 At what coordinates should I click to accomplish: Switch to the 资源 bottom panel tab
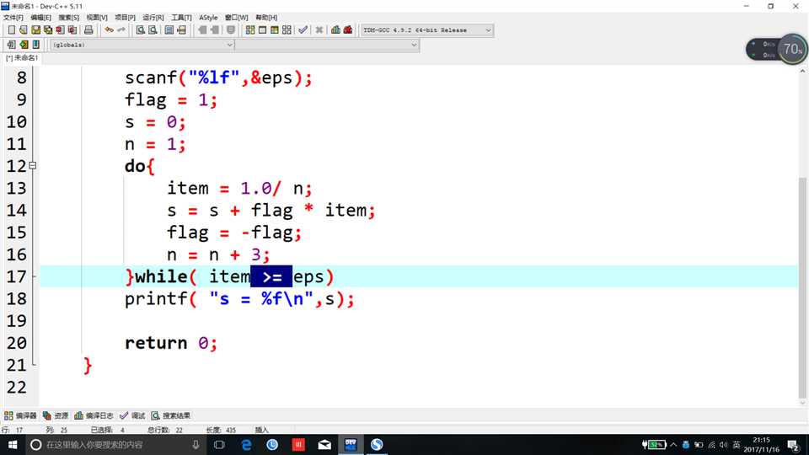(x=56, y=415)
